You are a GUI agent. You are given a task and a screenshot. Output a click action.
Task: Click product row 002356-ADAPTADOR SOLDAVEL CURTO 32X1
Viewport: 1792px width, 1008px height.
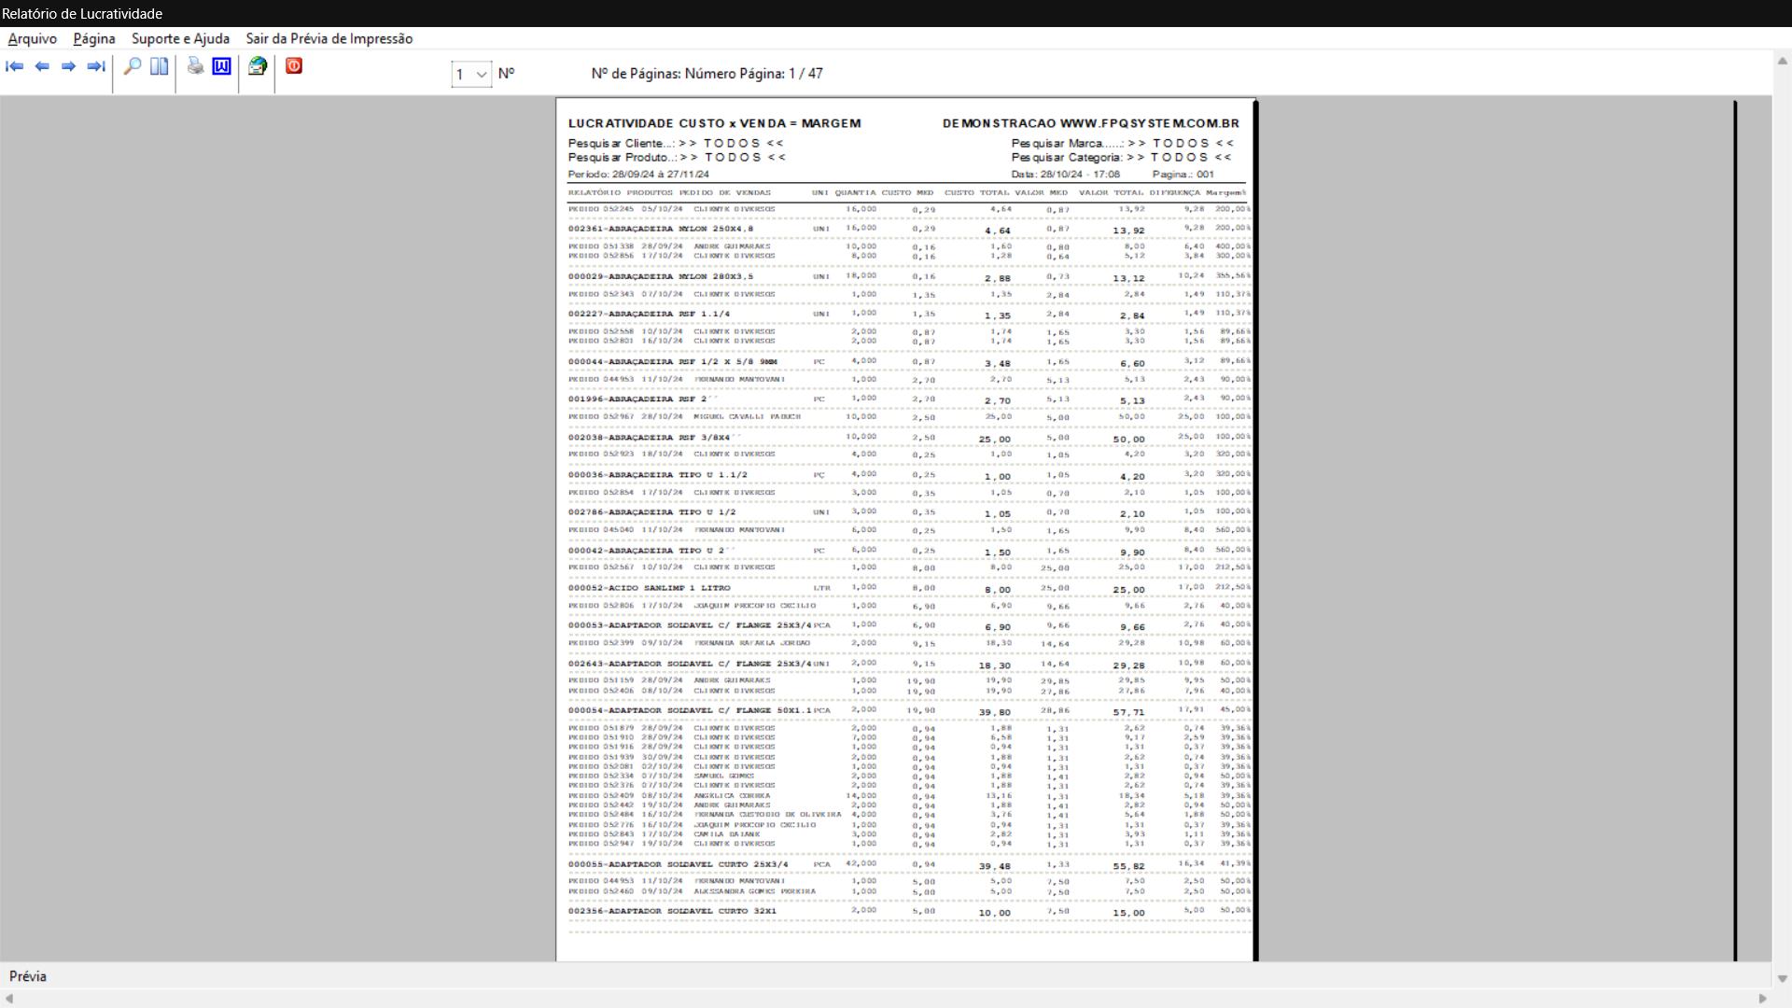coord(909,912)
